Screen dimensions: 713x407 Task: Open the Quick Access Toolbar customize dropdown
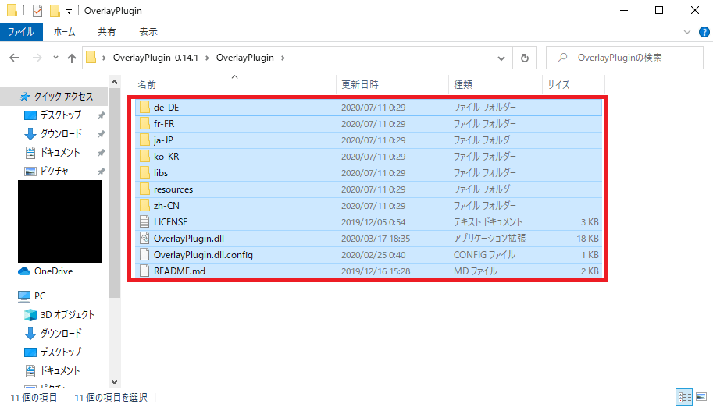[70, 11]
